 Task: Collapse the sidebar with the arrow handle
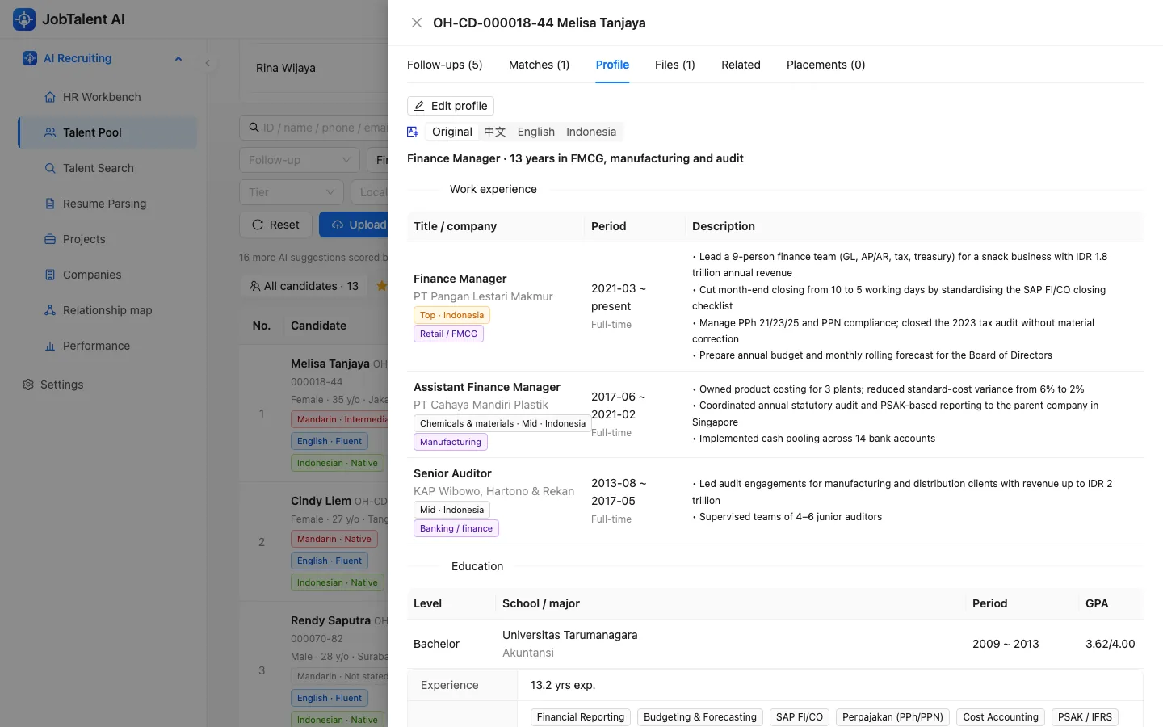(208, 63)
